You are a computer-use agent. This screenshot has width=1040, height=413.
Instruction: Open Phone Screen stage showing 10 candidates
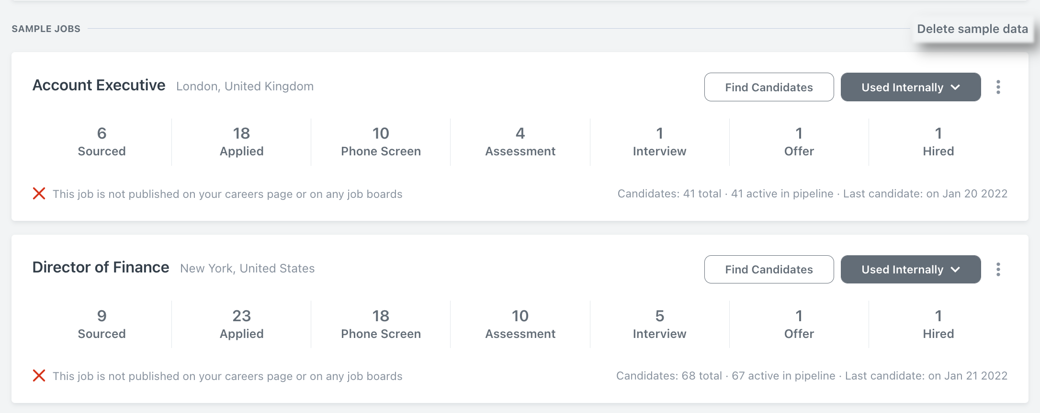[x=381, y=142]
